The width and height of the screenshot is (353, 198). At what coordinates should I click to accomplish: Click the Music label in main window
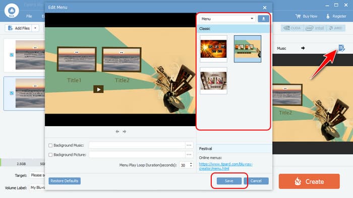(281, 48)
